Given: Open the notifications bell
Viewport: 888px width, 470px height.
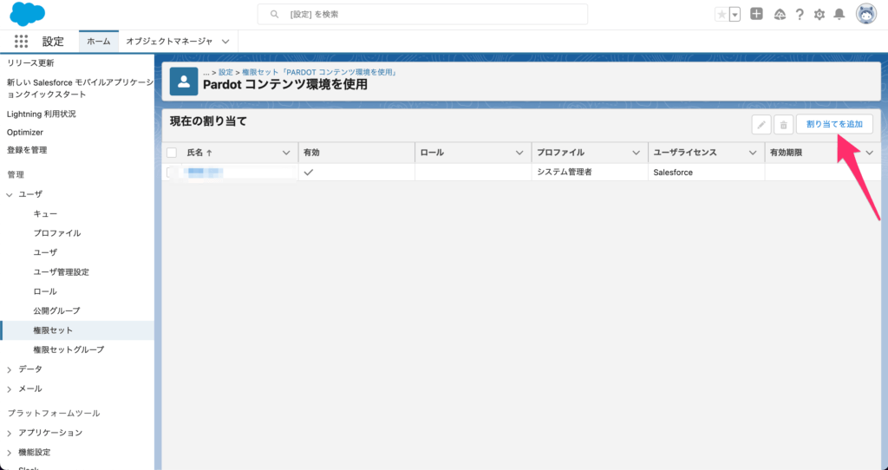Looking at the screenshot, I should click(839, 14).
